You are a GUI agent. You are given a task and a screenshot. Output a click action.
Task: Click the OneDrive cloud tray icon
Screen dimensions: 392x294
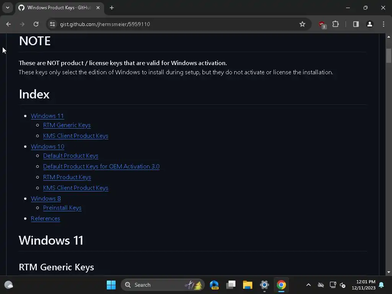[x=321, y=285]
